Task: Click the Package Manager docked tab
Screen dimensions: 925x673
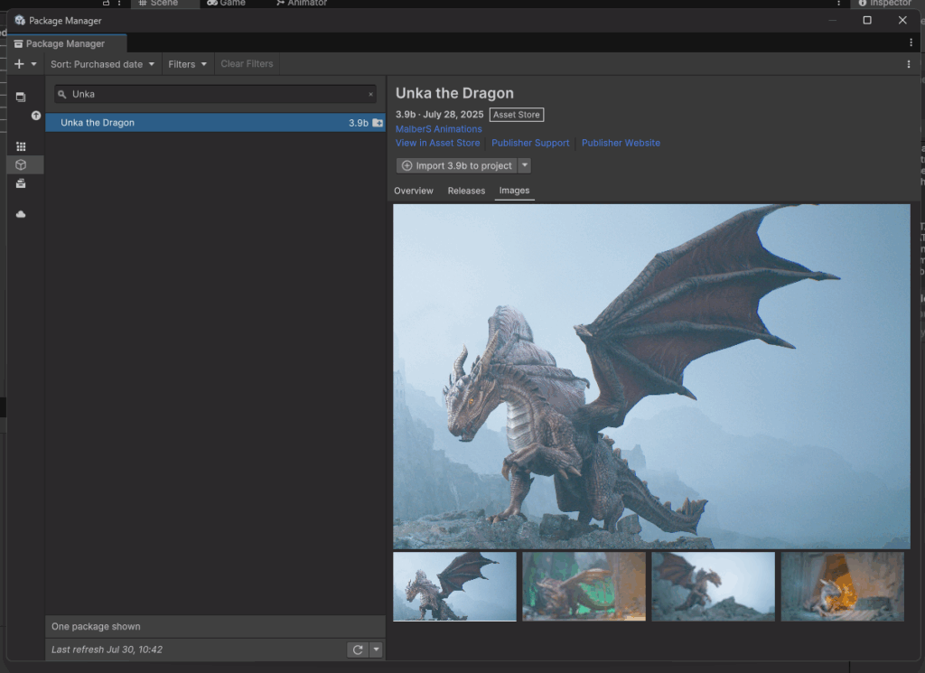Action: tap(67, 43)
